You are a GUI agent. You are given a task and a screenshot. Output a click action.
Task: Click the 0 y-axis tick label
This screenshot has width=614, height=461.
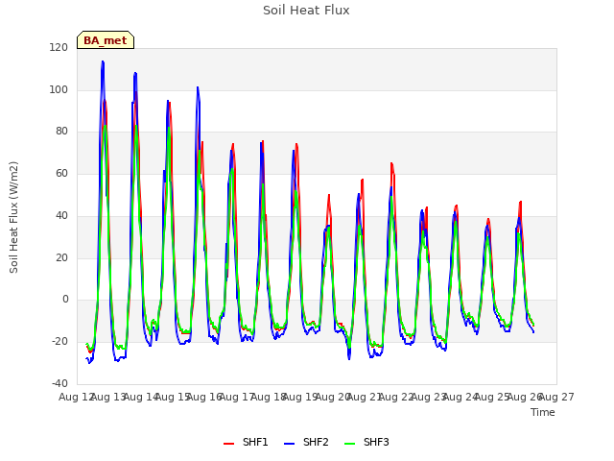(65, 300)
